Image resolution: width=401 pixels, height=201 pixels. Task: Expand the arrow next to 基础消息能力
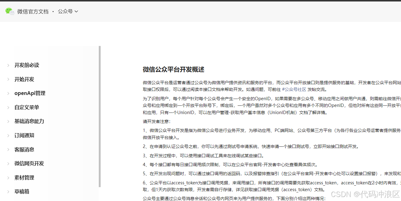tap(8, 121)
